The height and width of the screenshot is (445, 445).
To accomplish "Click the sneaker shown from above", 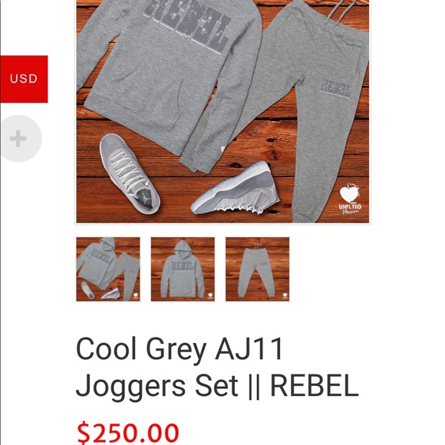I will [x=130, y=173].
